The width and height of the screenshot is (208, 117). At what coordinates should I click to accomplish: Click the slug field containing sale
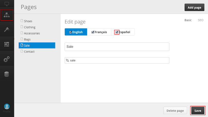pyautogui.click(x=117, y=60)
